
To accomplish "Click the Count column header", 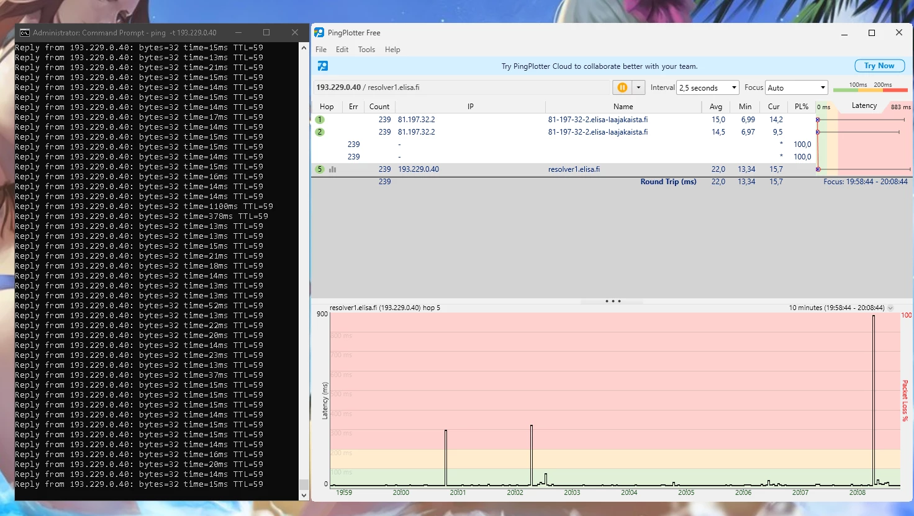I will [x=379, y=107].
